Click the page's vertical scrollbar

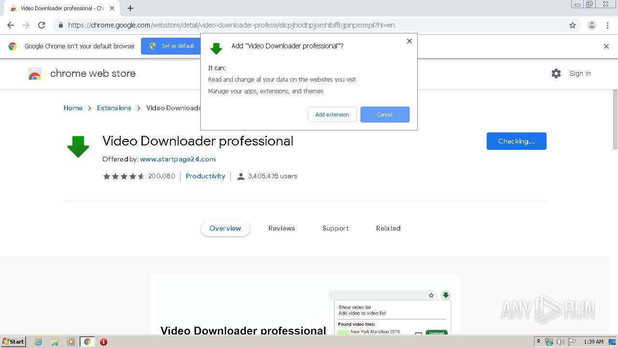pyautogui.click(x=615, y=120)
